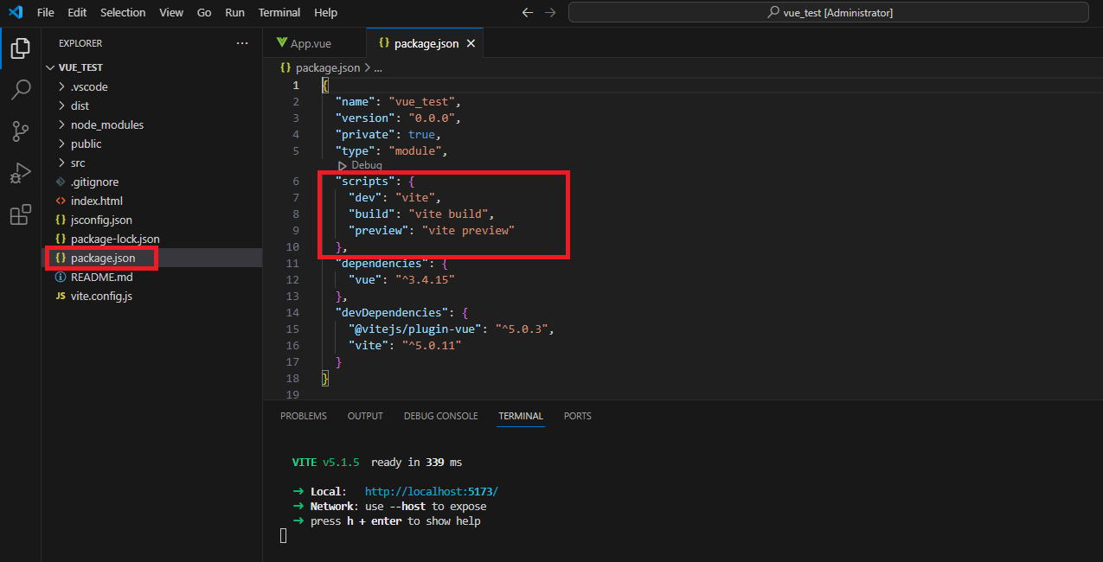Open the Search view in activity bar
The height and width of the screenshot is (562, 1103).
[x=21, y=90]
